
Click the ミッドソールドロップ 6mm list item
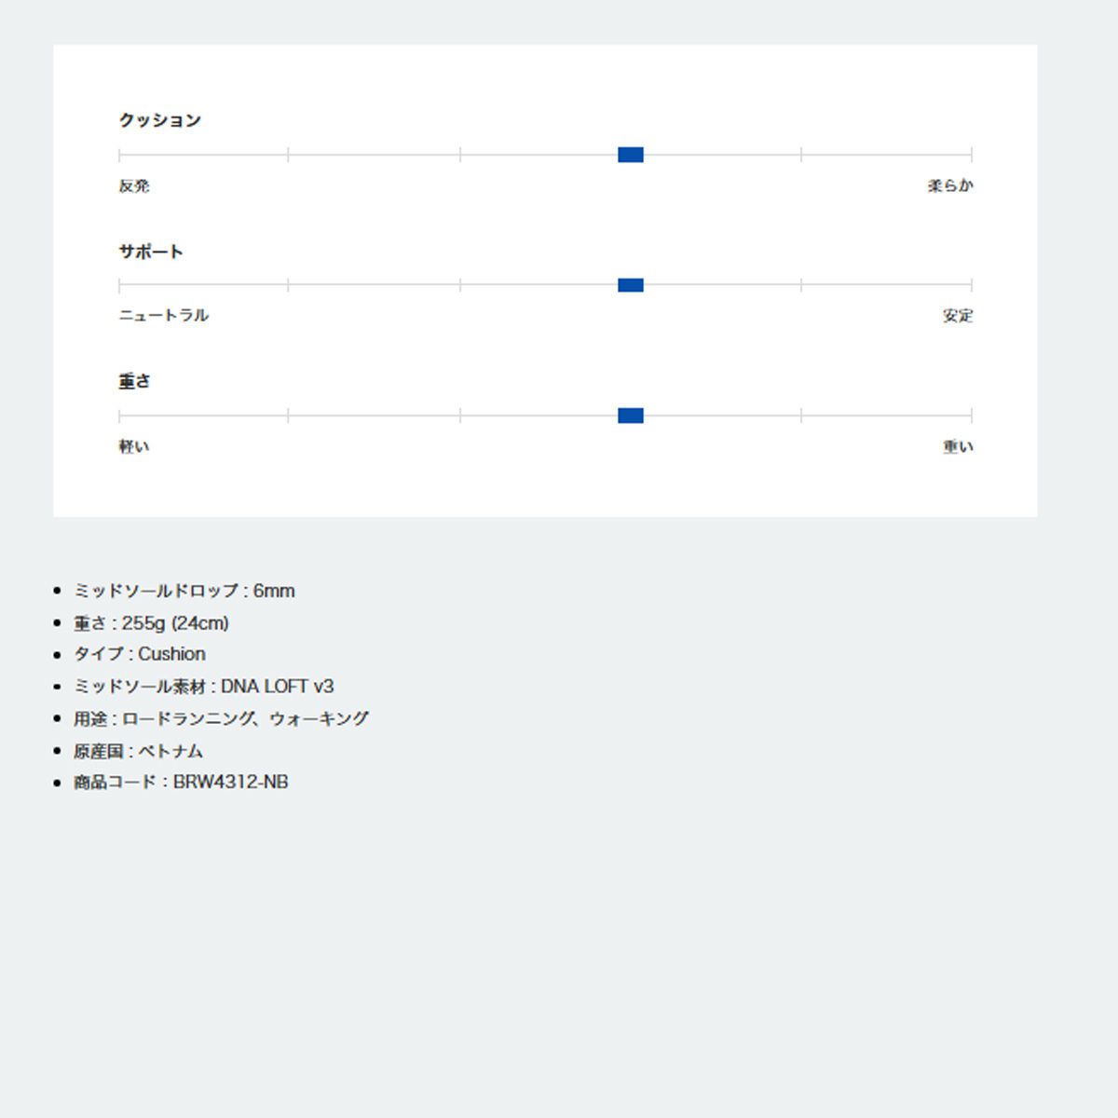pos(184,591)
